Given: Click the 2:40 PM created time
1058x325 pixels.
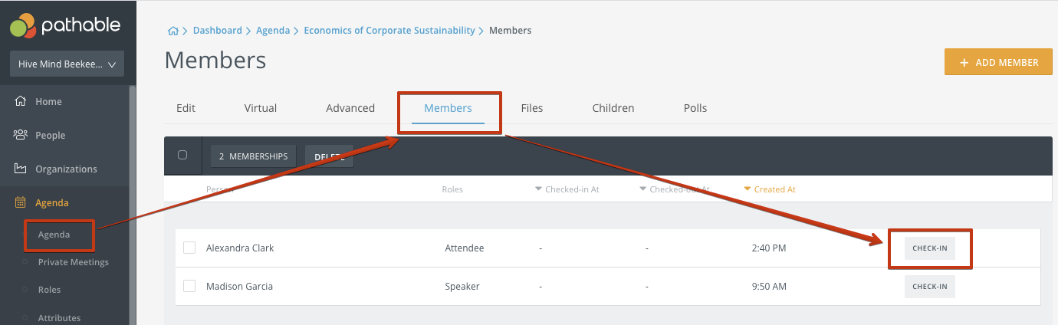Looking at the screenshot, I should tap(769, 248).
